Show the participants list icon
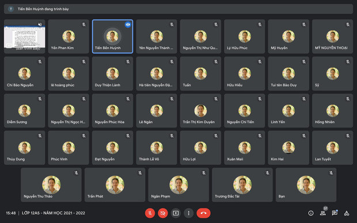The image size is (357, 223). pyautogui.click(x=322, y=213)
